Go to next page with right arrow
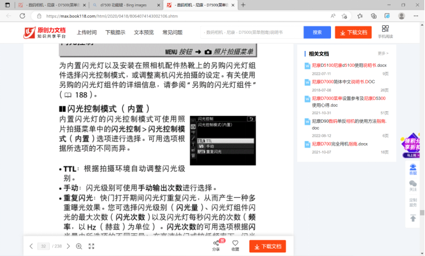The width and height of the screenshot is (425, 256). [68, 246]
